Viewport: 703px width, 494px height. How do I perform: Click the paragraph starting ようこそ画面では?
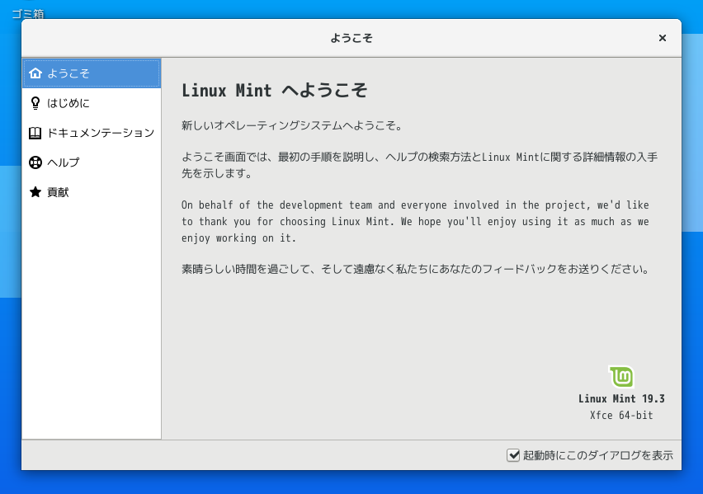tap(419, 165)
